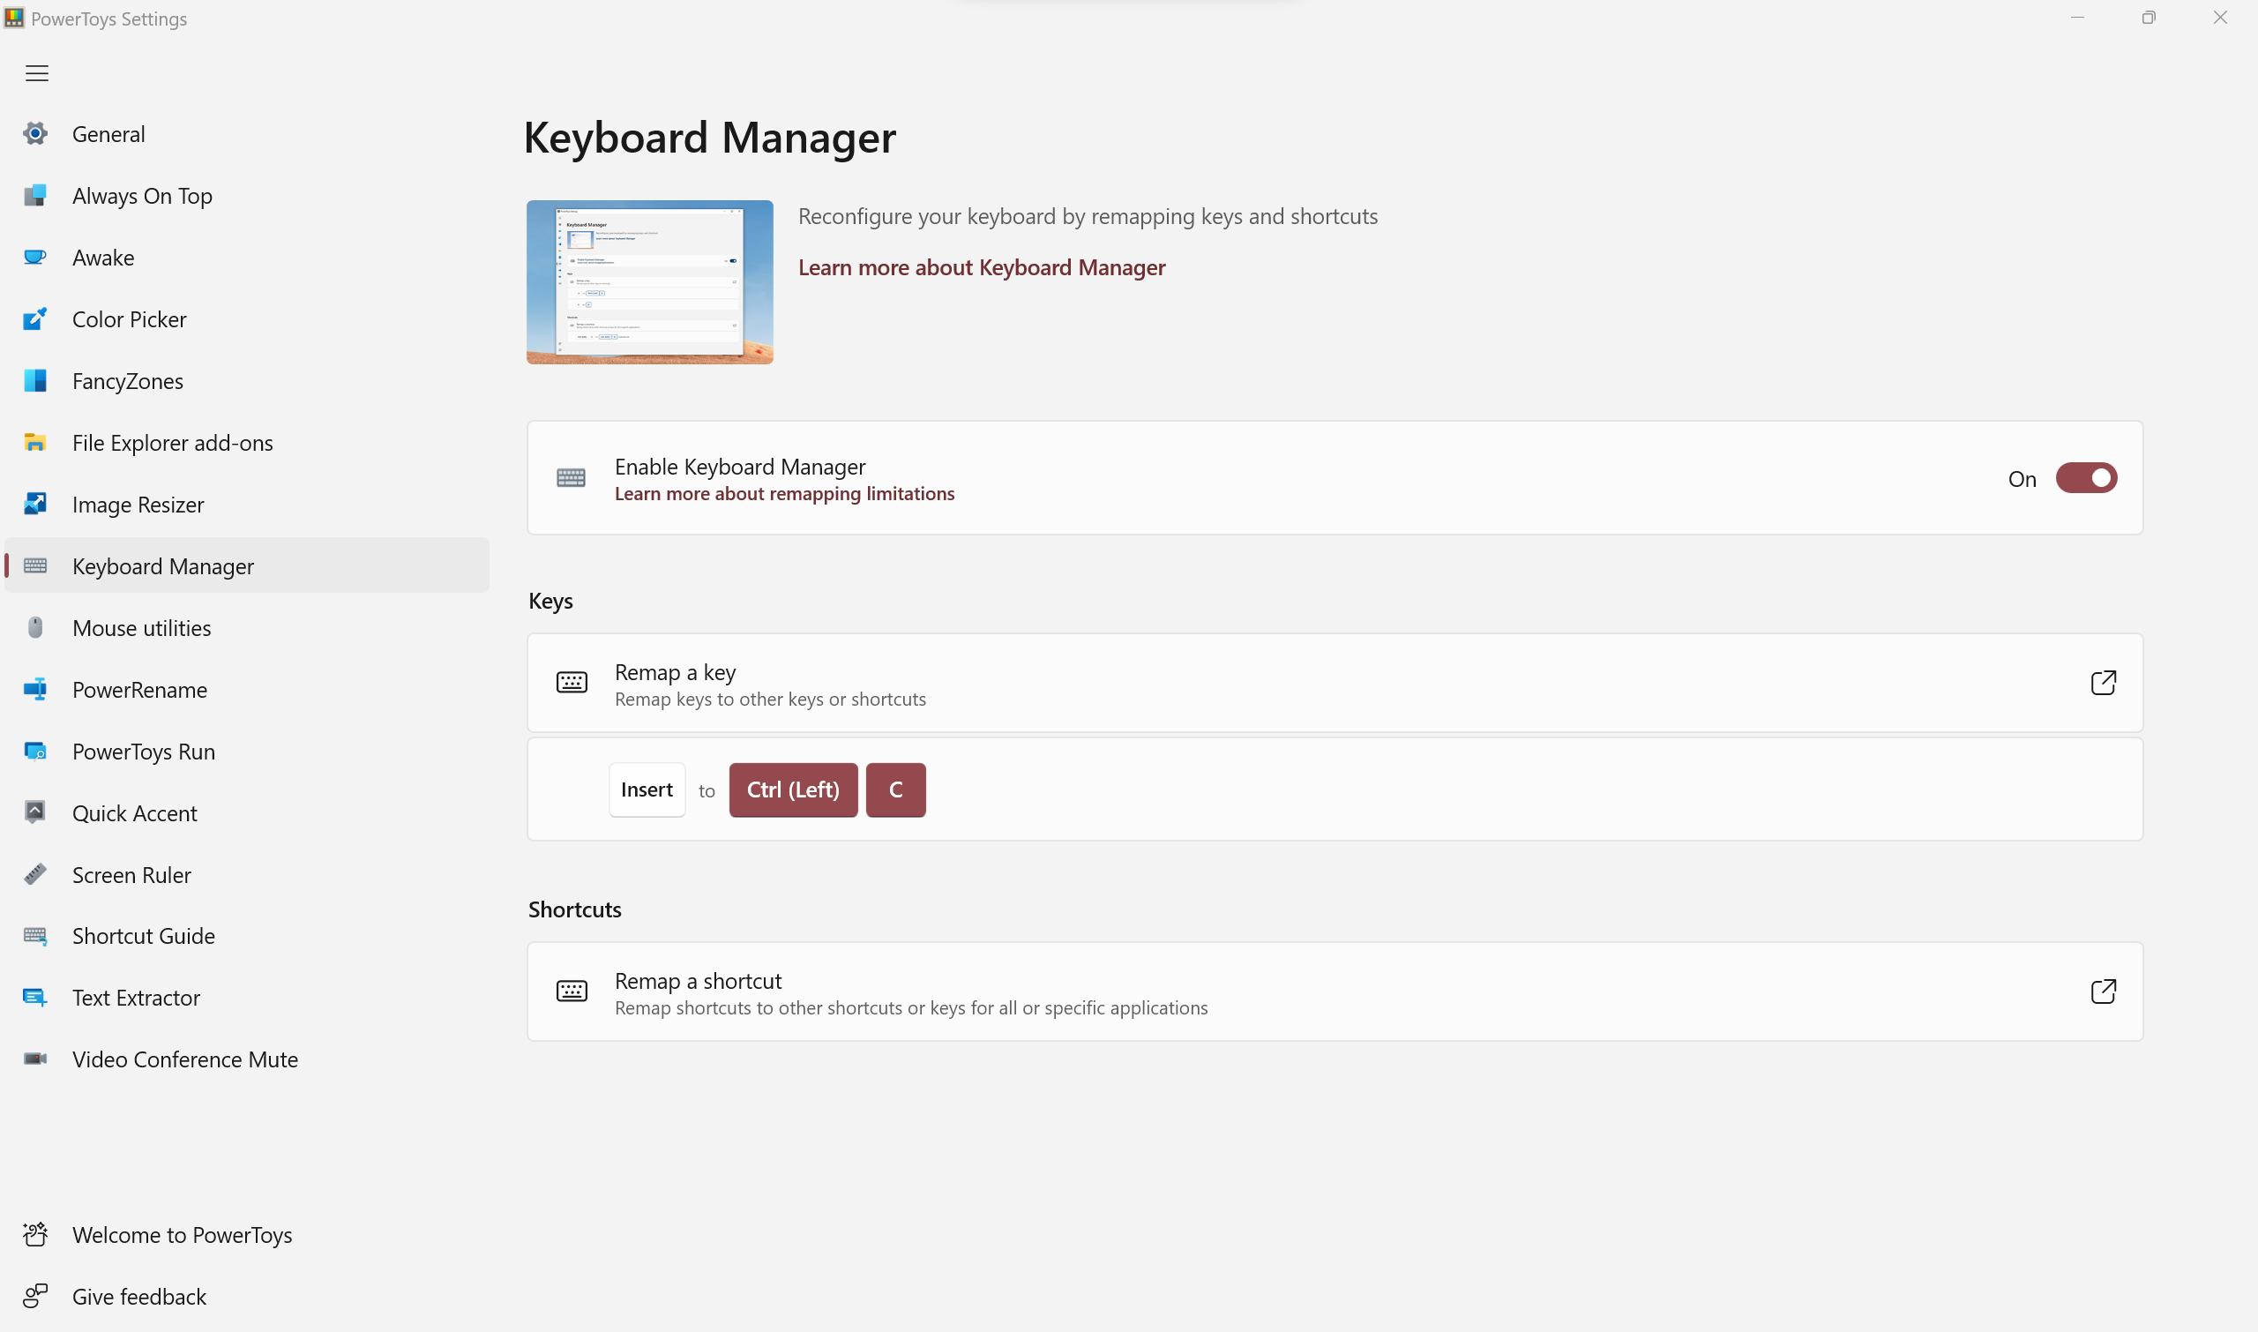Click Learn more about remapping limitations
The width and height of the screenshot is (2258, 1332).
[783, 494]
